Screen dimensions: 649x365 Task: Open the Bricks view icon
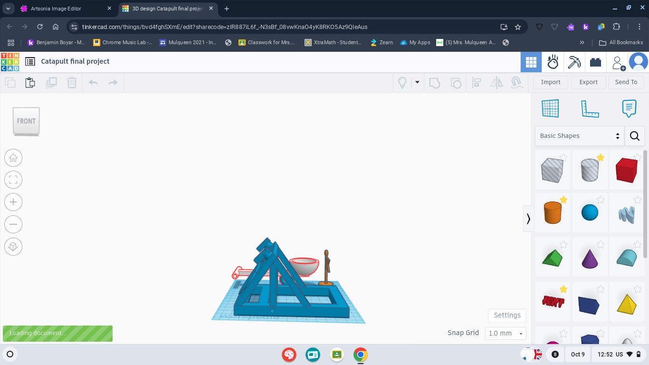[x=595, y=62]
